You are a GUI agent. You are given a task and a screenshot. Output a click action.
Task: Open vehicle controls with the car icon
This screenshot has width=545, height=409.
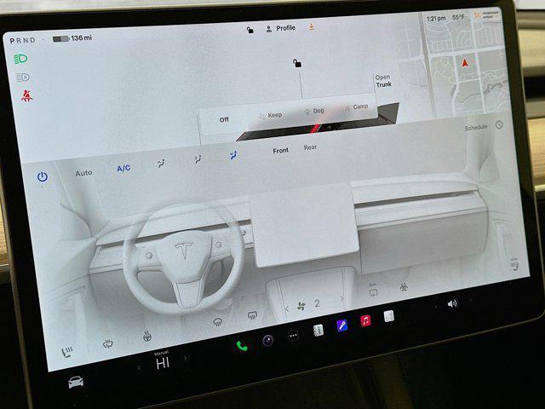[76, 382]
